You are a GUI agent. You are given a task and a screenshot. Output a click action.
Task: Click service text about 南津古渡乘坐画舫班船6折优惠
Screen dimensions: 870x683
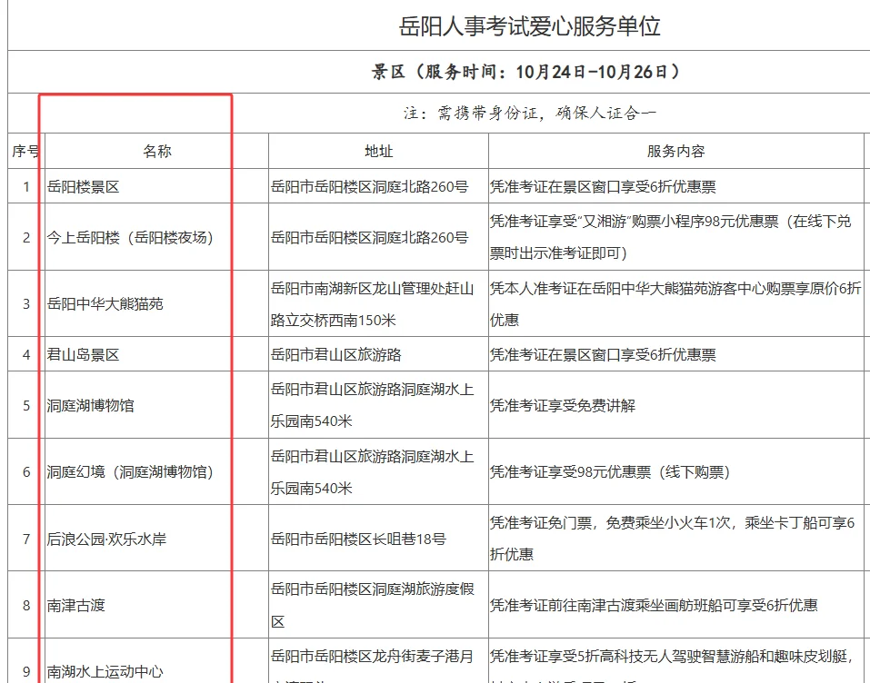pyautogui.click(x=654, y=605)
